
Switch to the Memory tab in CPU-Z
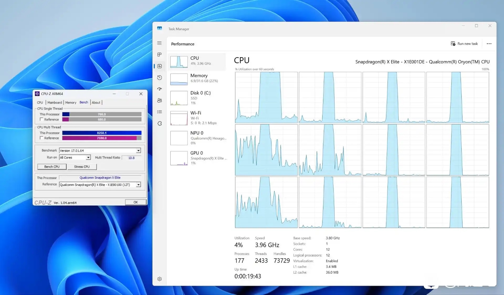tap(71, 103)
